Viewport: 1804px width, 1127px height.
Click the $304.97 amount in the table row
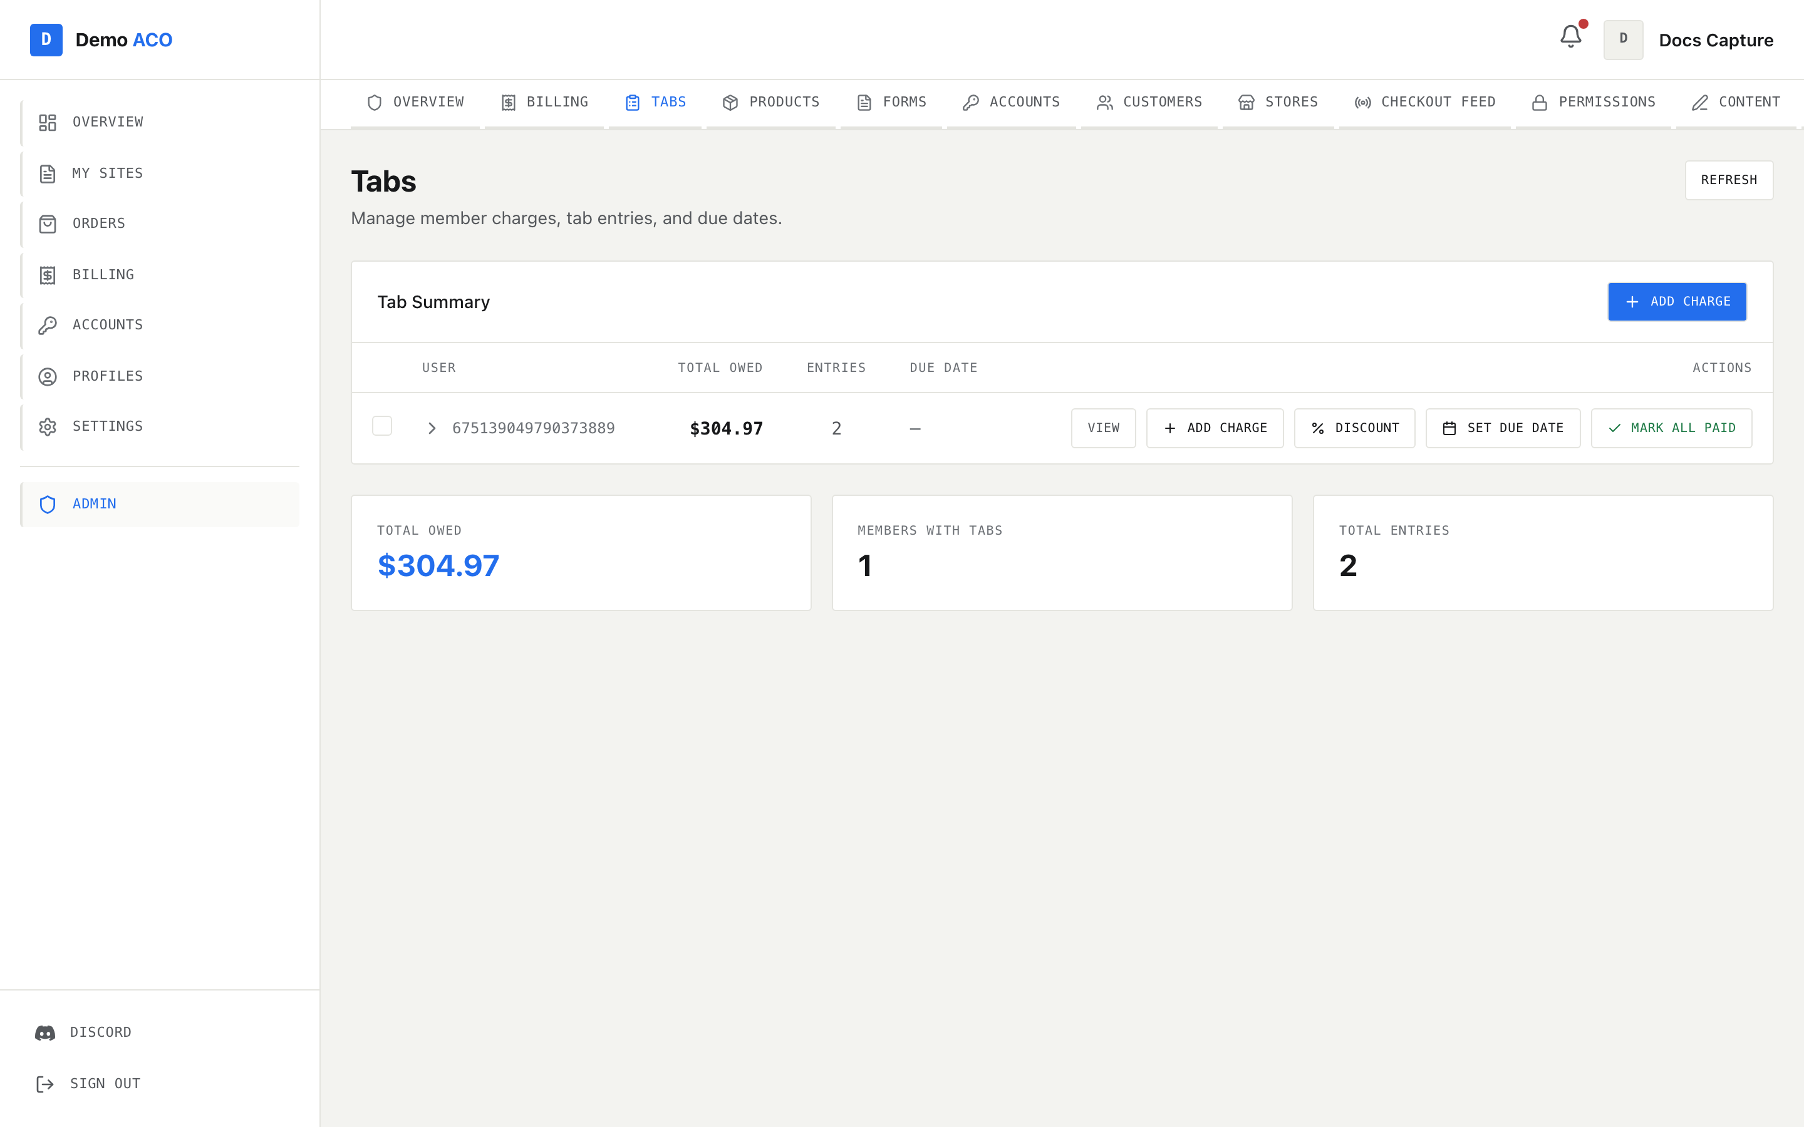pos(726,430)
